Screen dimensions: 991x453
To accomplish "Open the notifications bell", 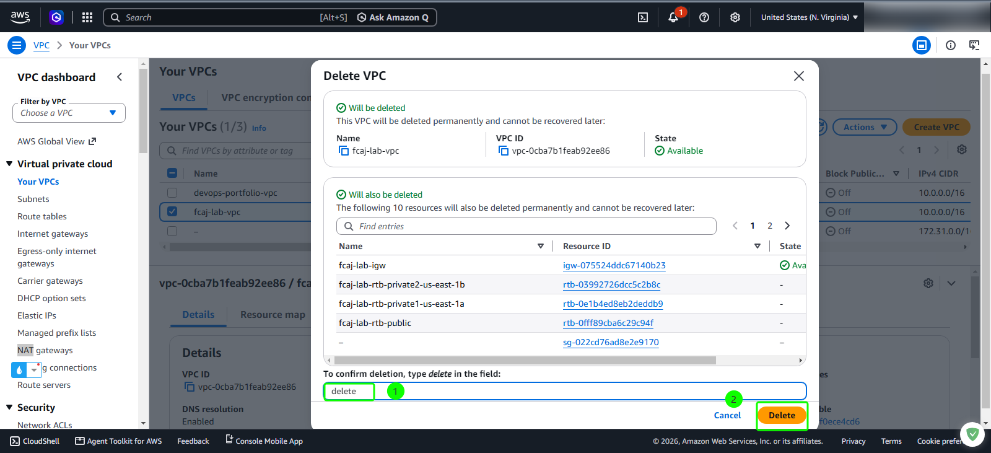I will 673,17.
